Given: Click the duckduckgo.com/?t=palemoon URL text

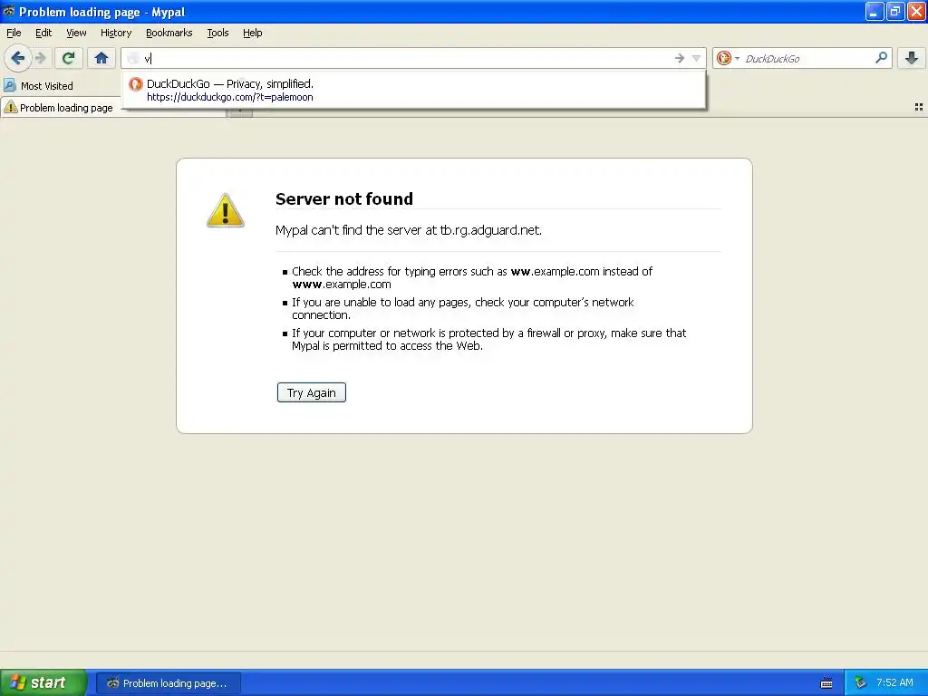Looking at the screenshot, I should [x=229, y=97].
